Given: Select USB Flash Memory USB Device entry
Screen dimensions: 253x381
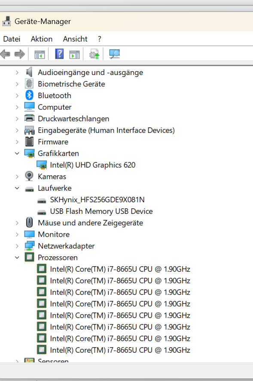Looking at the screenshot, I should (101, 211).
